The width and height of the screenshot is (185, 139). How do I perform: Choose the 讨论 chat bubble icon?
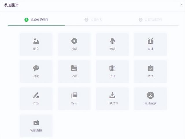(36, 68)
